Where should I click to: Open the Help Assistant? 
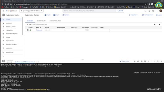pos(148,15)
